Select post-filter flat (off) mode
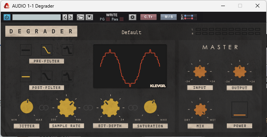267x137 pixels. [x=26, y=76]
